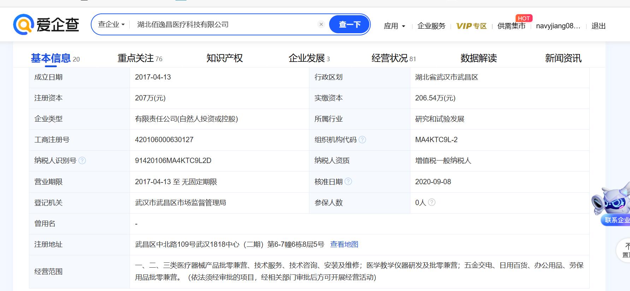The width and height of the screenshot is (630, 291).
Task: Go to the VIP专区 section
Action: pyautogui.click(x=471, y=26)
